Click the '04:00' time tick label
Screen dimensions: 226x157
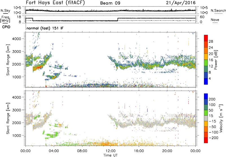54,151
